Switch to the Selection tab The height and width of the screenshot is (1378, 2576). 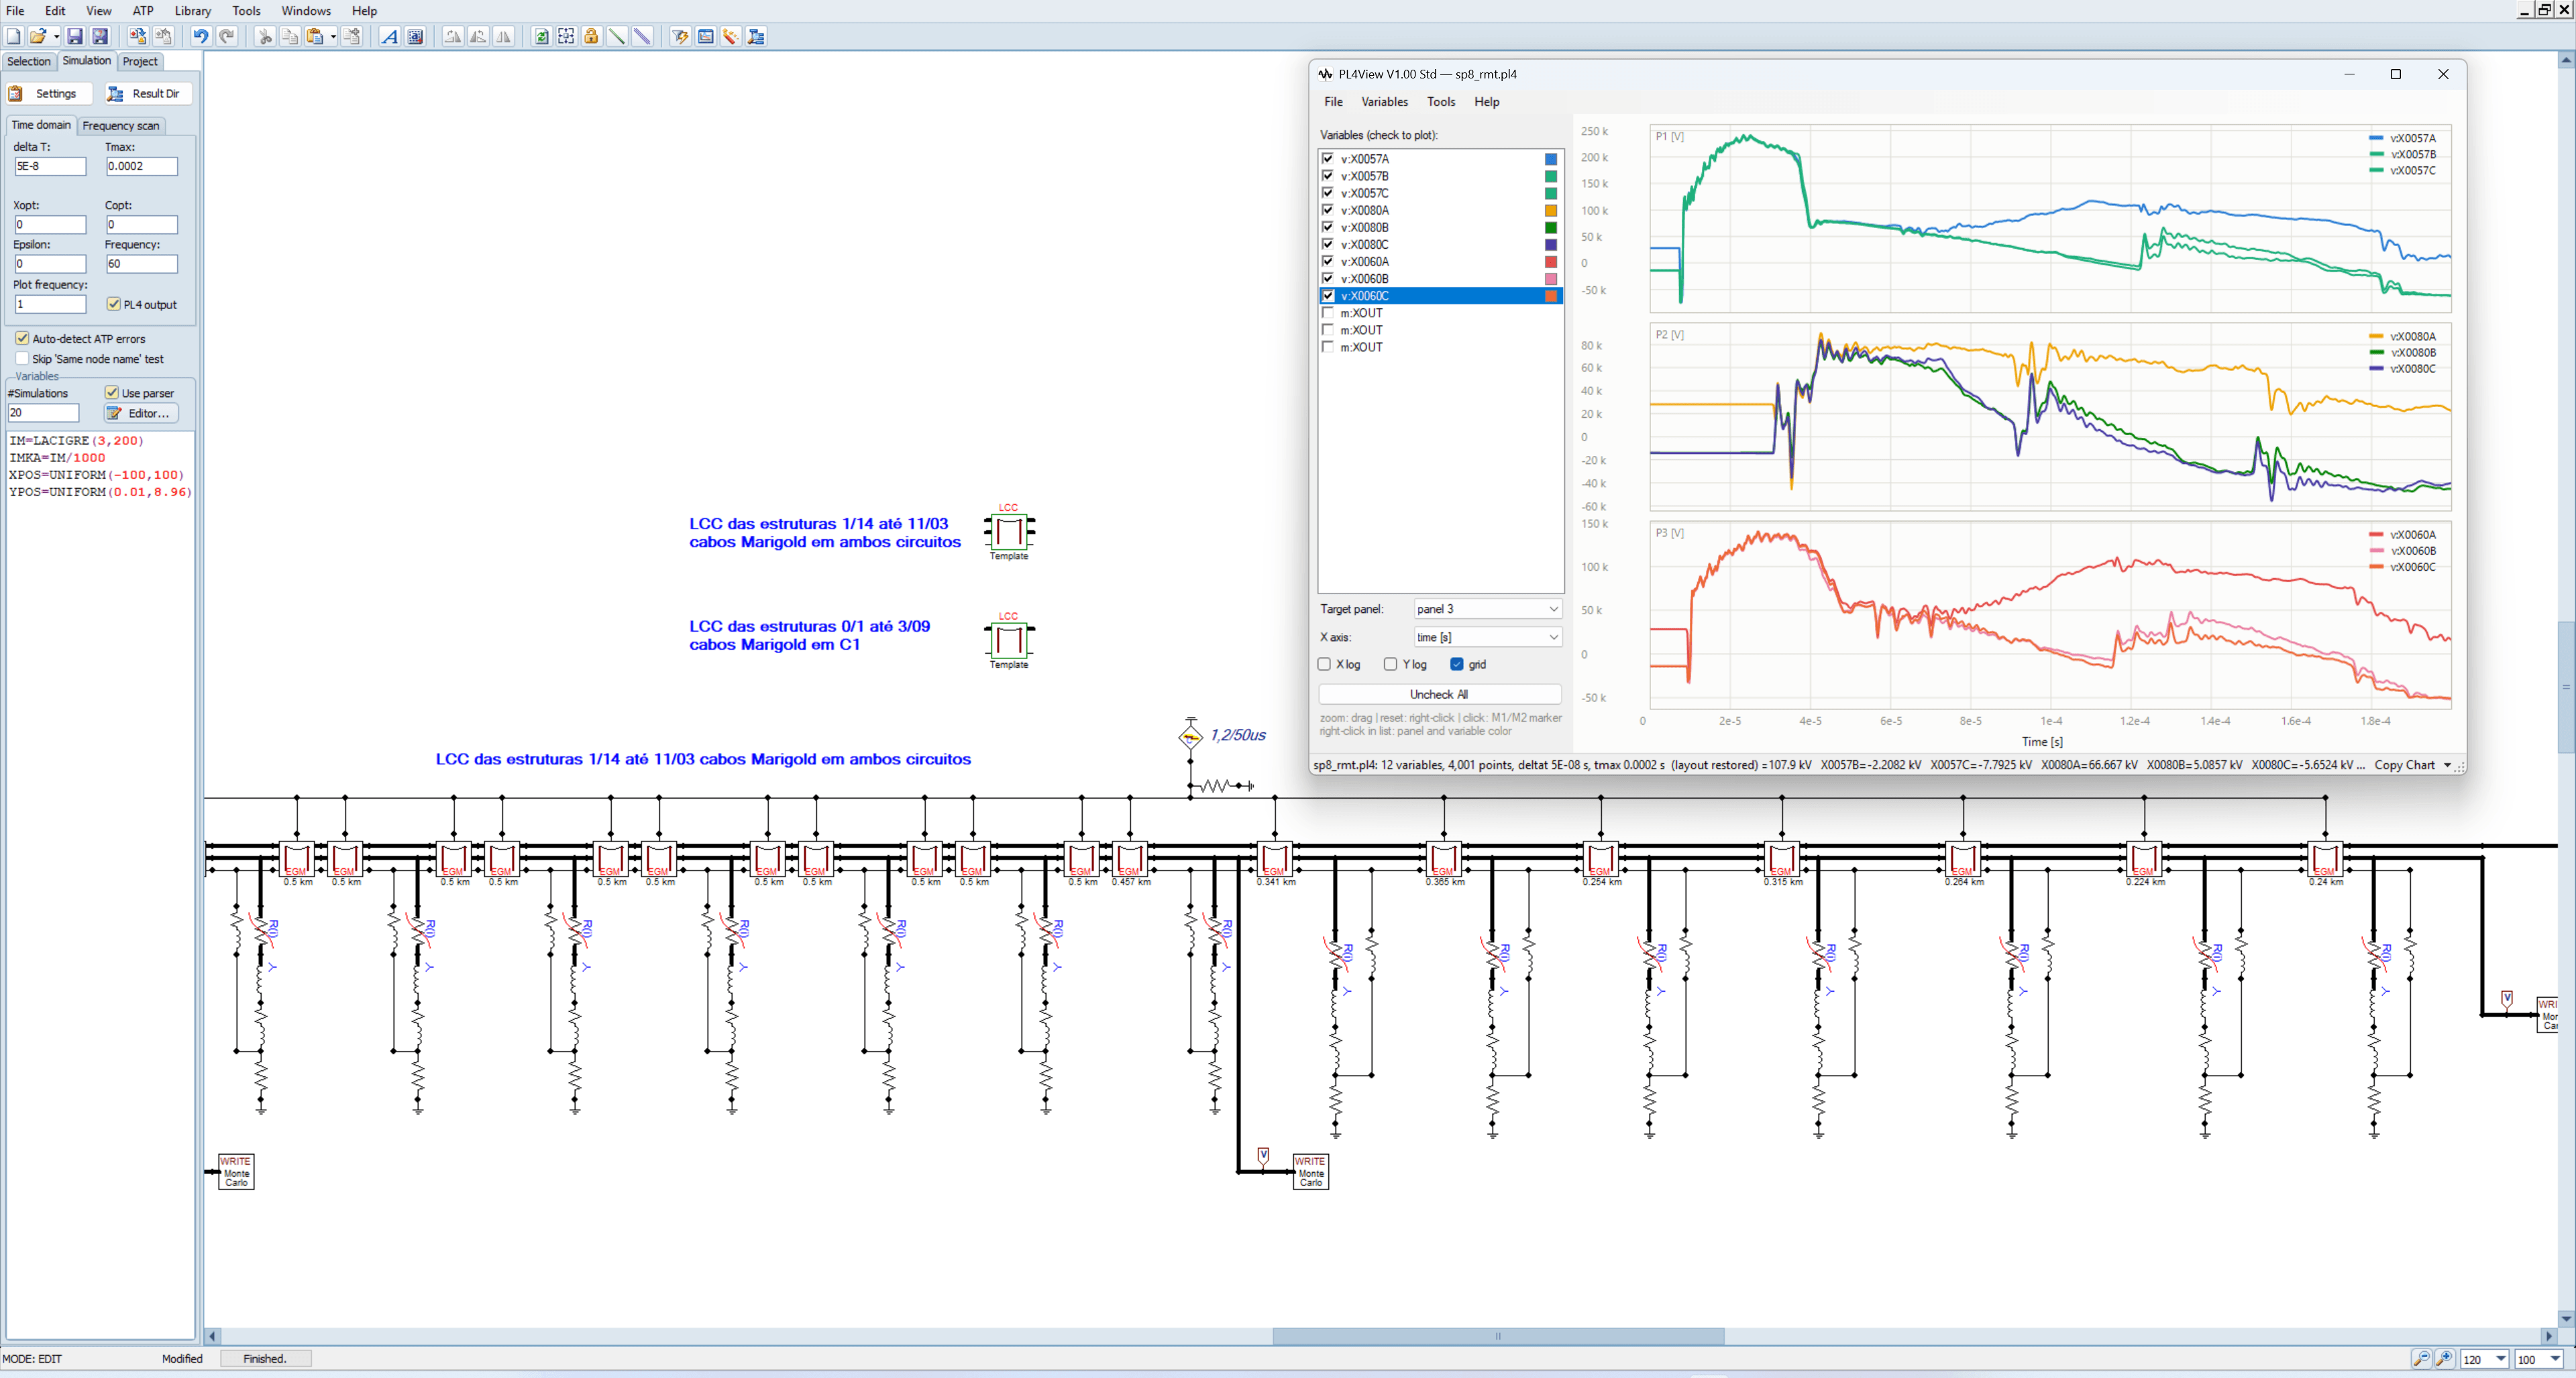click(29, 62)
